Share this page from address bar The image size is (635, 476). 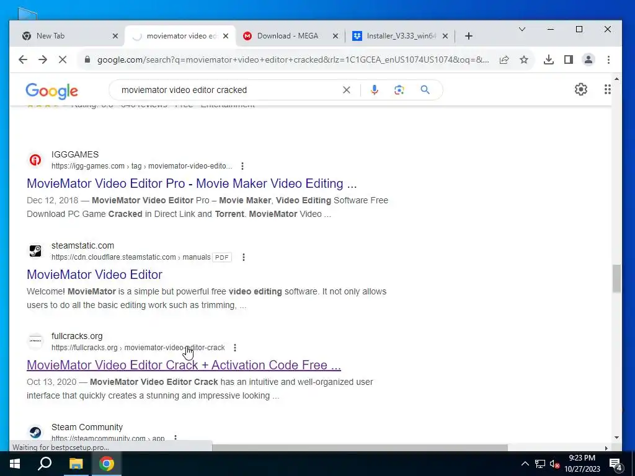(504, 60)
